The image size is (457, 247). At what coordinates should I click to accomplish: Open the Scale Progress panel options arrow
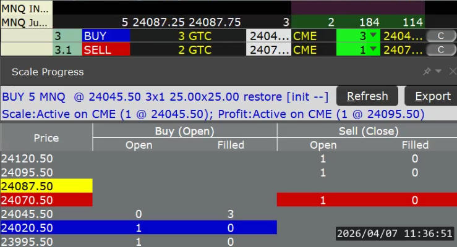click(x=438, y=72)
